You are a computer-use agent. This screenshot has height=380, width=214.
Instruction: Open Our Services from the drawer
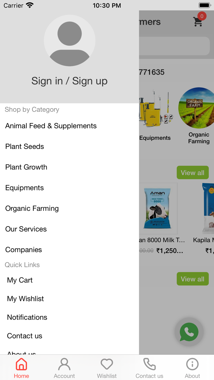(26, 229)
